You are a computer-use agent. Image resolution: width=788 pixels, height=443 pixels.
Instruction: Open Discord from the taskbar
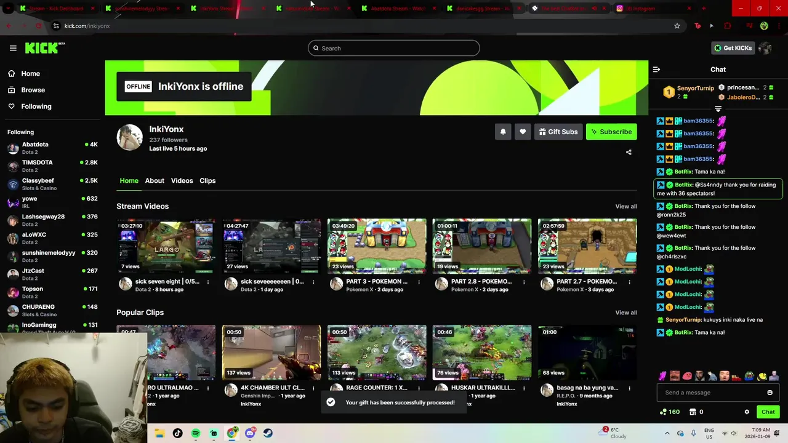click(x=250, y=433)
